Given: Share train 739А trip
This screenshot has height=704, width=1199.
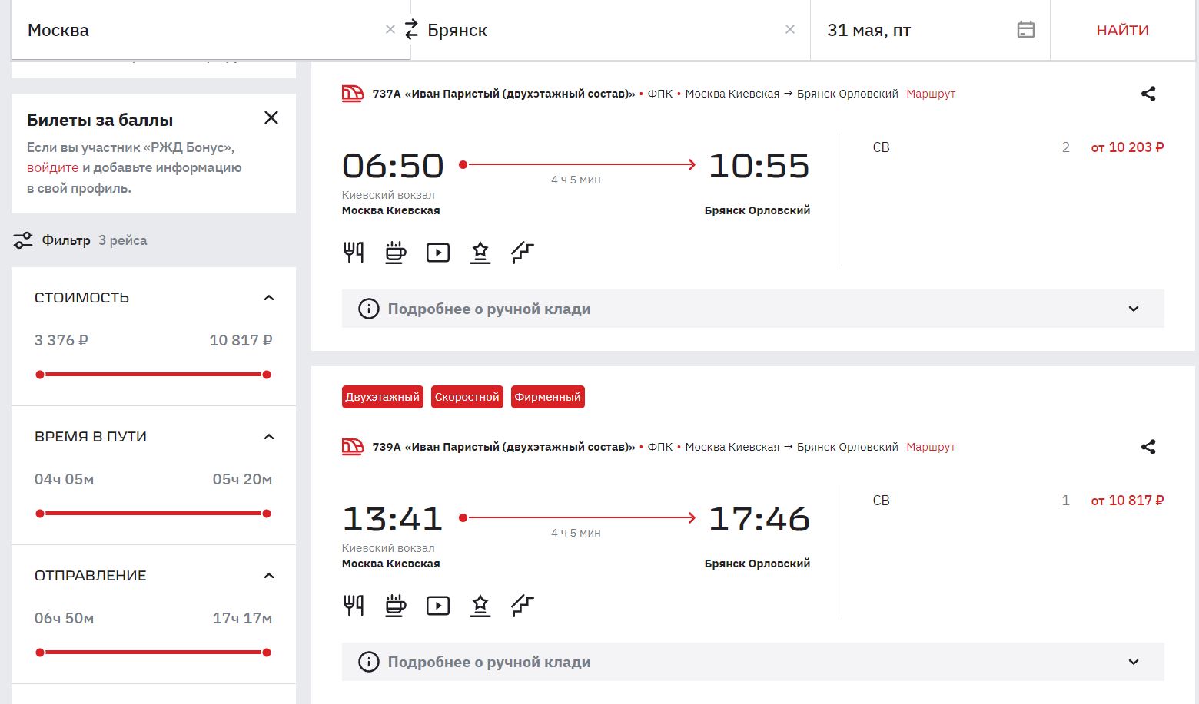Looking at the screenshot, I should click(x=1148, y=447).
